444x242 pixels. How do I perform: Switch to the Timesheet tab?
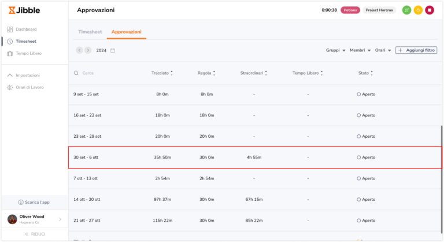(90, 32)
